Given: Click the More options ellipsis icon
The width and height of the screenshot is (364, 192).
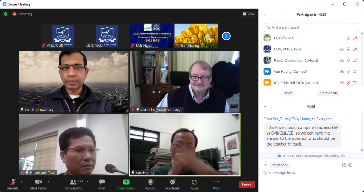Looking at the screenshot, I should point(216,182).
